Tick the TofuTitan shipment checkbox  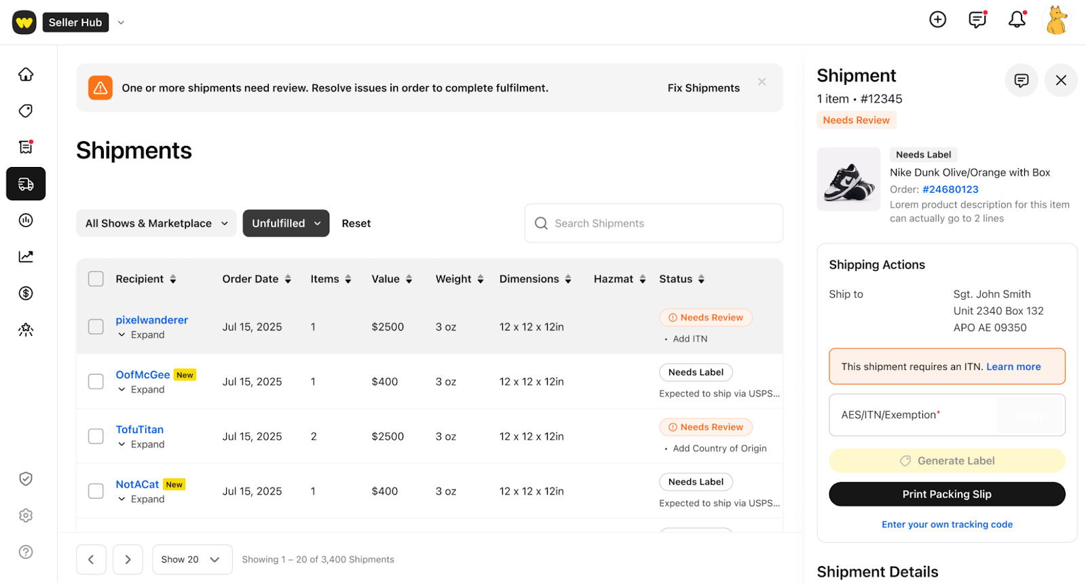click(96, 436)
